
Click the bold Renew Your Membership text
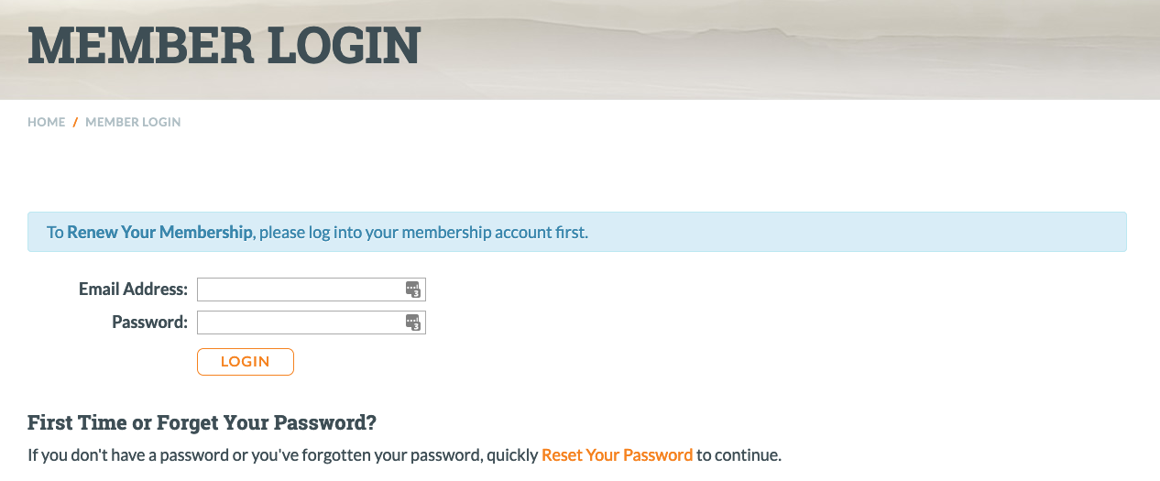(159, 232)
